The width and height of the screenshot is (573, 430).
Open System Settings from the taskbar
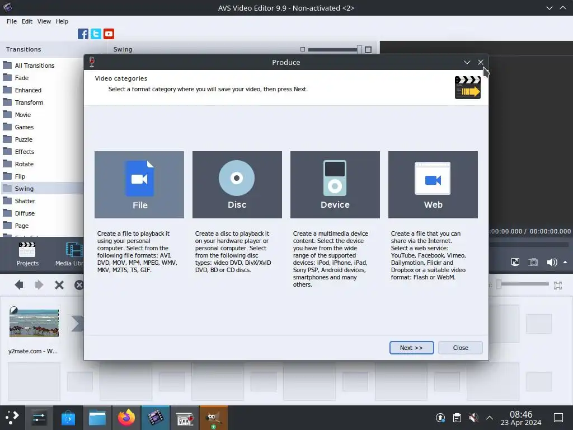tap(39, 418)
